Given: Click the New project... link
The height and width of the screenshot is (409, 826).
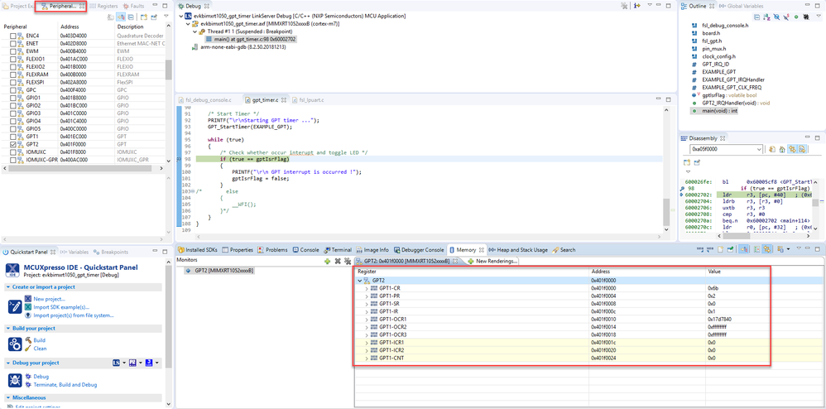Looking at the screenshot, I should click(x=49, y=299).
